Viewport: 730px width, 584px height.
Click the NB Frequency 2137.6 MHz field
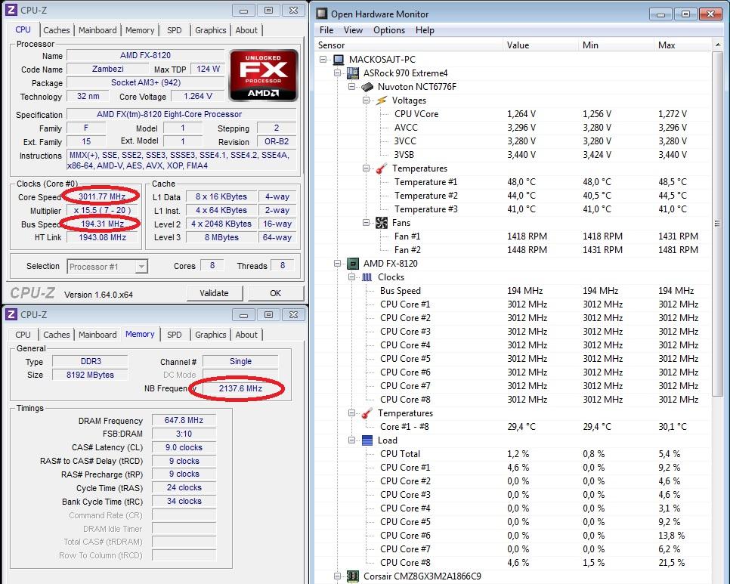(240, 388)
